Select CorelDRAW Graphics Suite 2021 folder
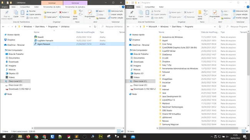250x140 pixels. pos(179,47)
